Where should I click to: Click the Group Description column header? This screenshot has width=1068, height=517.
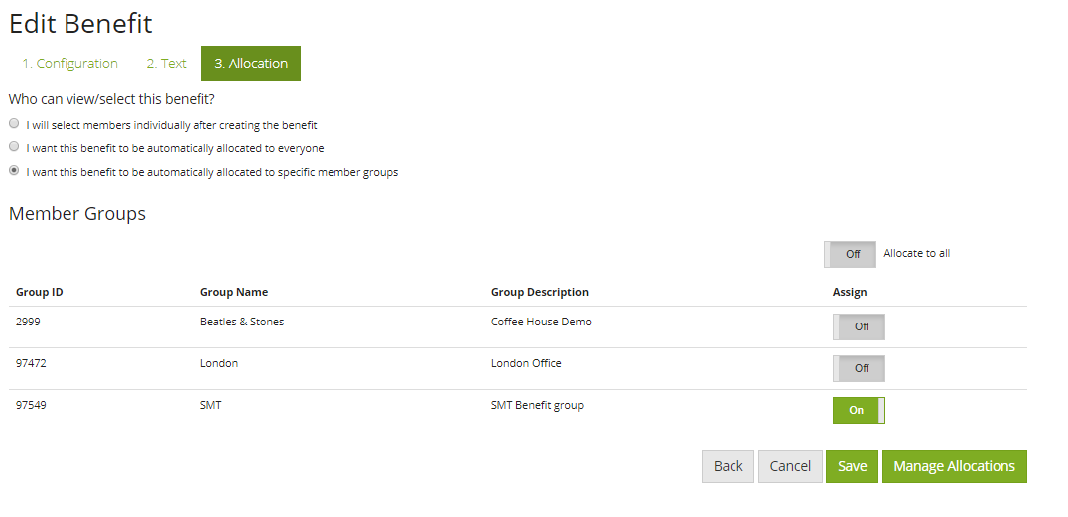coord(540,292)
